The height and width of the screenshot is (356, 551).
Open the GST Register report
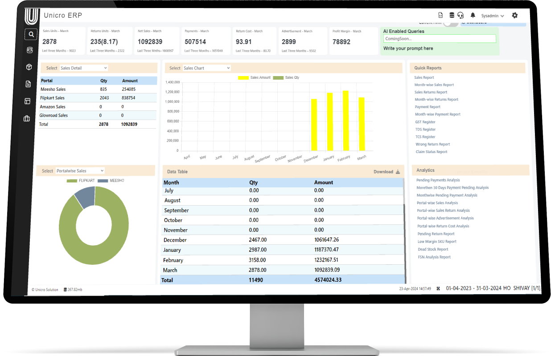coord(425,122)
